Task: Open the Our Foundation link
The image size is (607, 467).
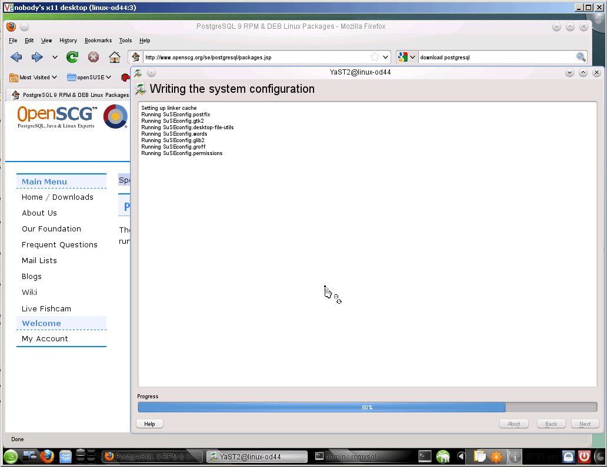Action: pyautogui.click(x=52, y=229)
